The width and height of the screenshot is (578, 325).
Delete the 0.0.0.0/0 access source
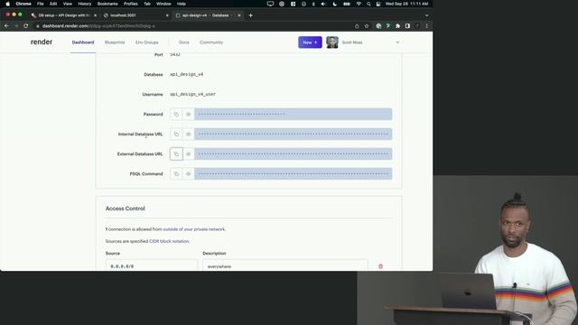(x=381, y=266)
